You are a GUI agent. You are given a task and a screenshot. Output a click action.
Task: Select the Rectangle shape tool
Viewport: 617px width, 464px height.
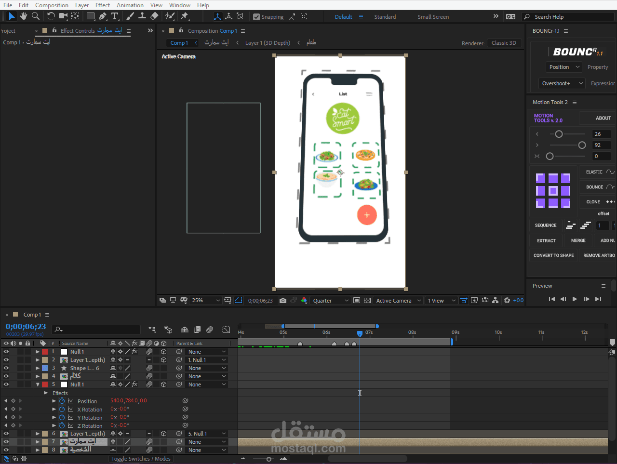tap(91, 16)
